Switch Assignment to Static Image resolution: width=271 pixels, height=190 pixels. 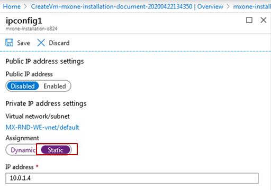(x=56, y=150)
